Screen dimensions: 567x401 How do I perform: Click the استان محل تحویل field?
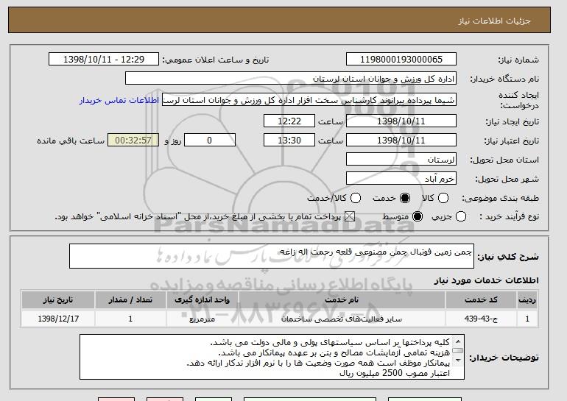pyautogui.click(x=401, y=160)
